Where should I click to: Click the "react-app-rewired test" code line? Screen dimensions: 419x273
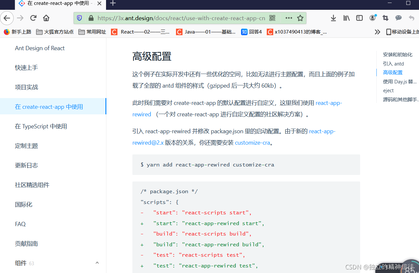(x=199, y=266)
